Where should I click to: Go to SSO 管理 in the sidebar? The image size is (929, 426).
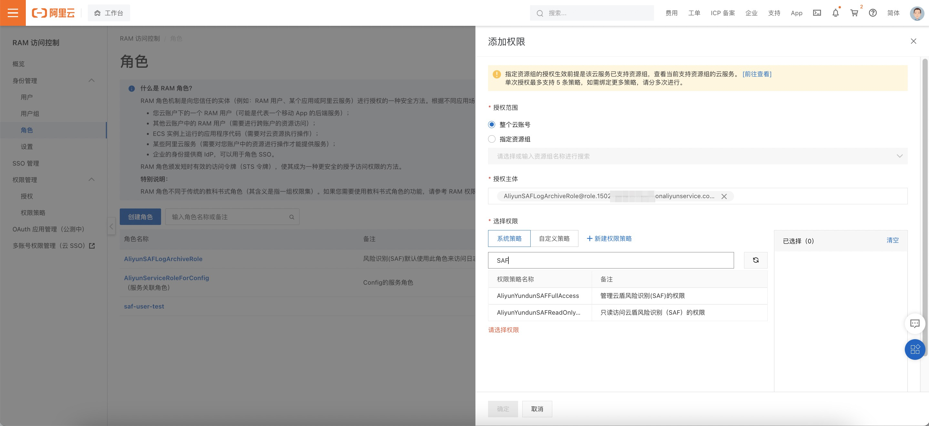point(26,163)
